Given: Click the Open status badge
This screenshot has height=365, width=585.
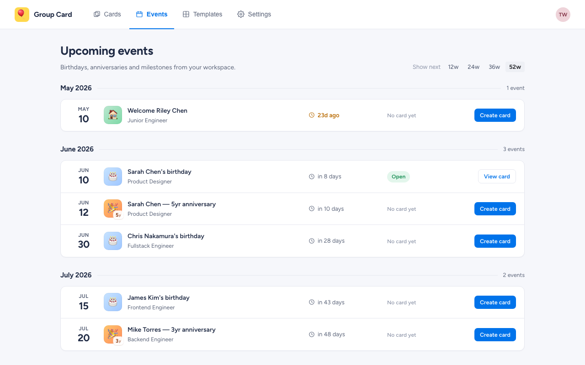Looking at the screenshot, I should [399, 177].
